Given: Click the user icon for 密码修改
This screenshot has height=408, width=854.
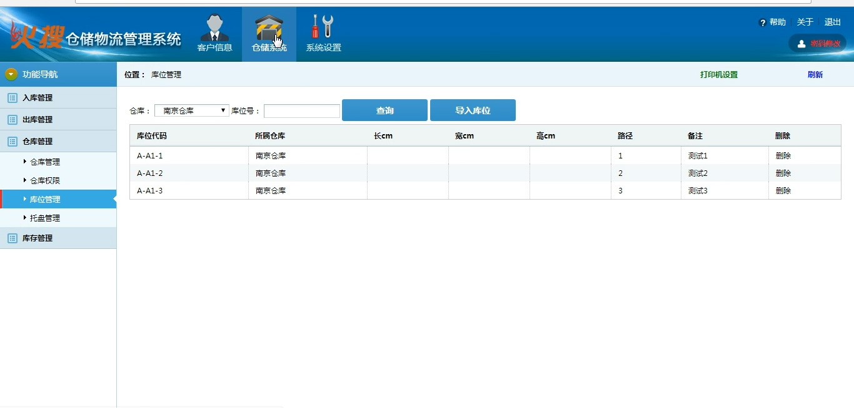Looking at the screenshot, I should 801,44.
